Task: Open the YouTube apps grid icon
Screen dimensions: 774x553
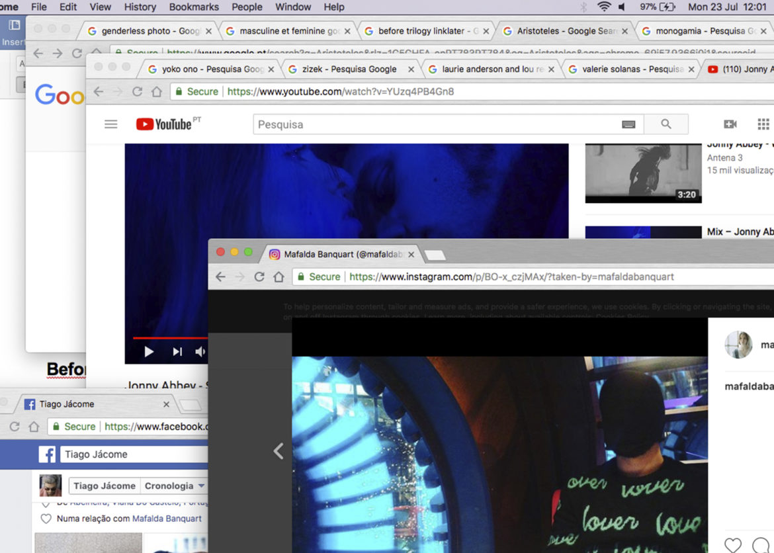Action: pos(763,124)
